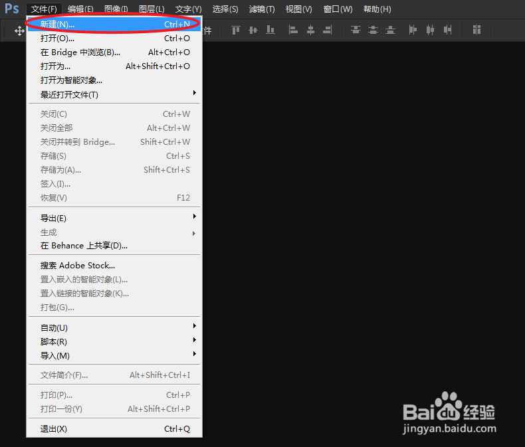Click Distribute top edges icon
The width and height of the screenshot is (525, 447).
tap(356, 31)
